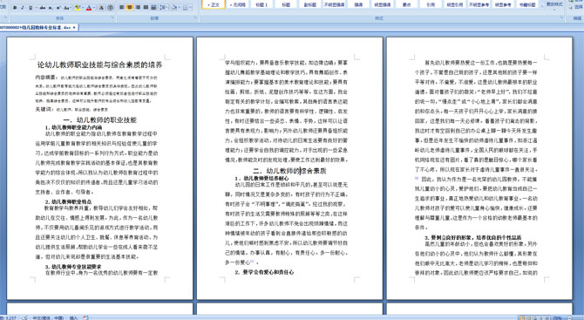Apply the 明显引用 style
This screenshot has height=320, width=584.
[x=455, y=4]
